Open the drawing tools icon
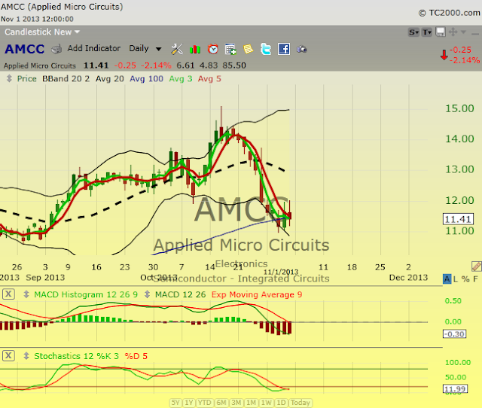 coord(177,49)
